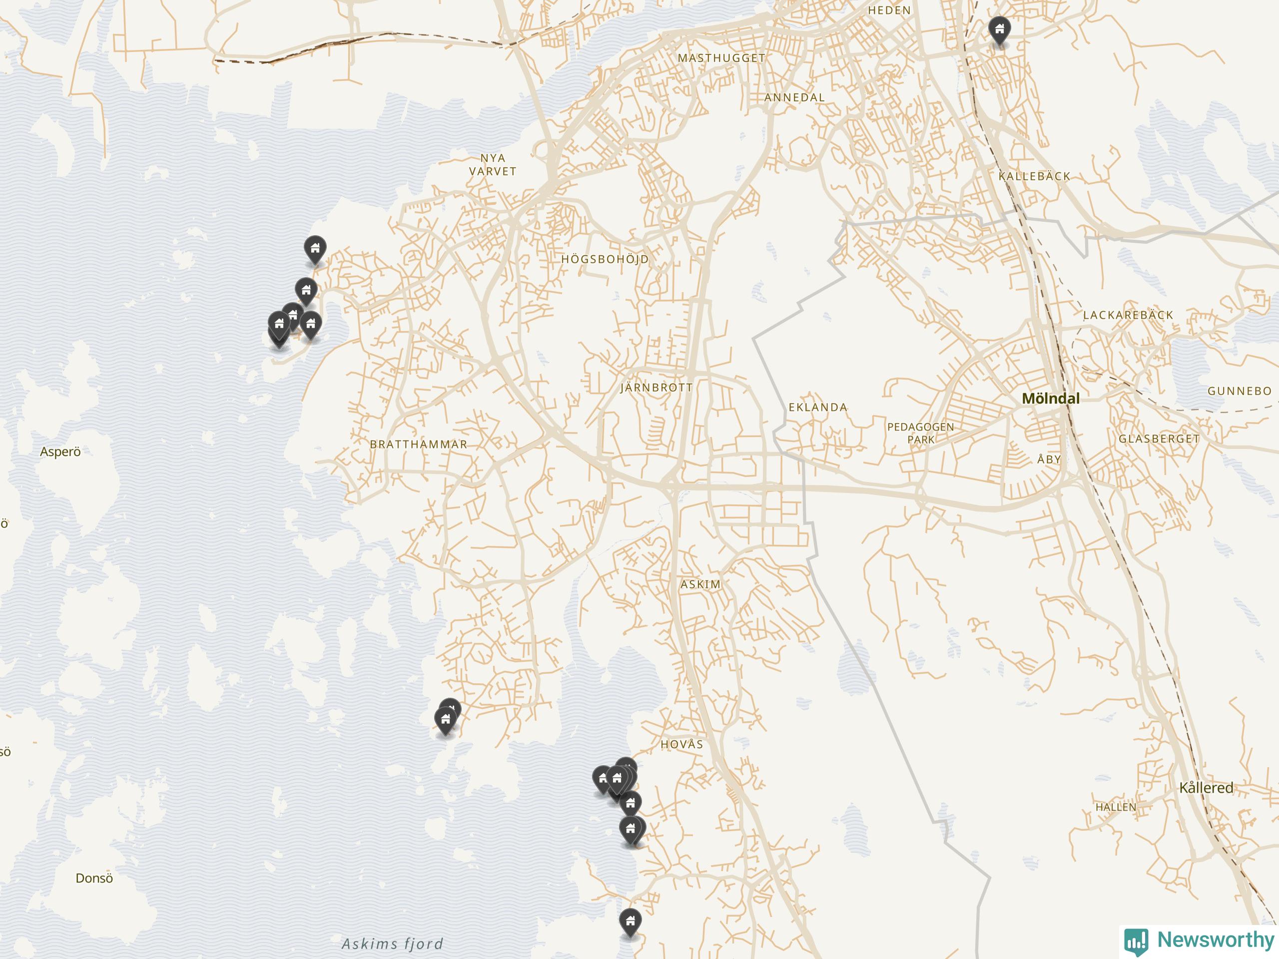Select the Bratthammar area label
This screenshot has height=959, width=1279.
click(x=418, y=445)
